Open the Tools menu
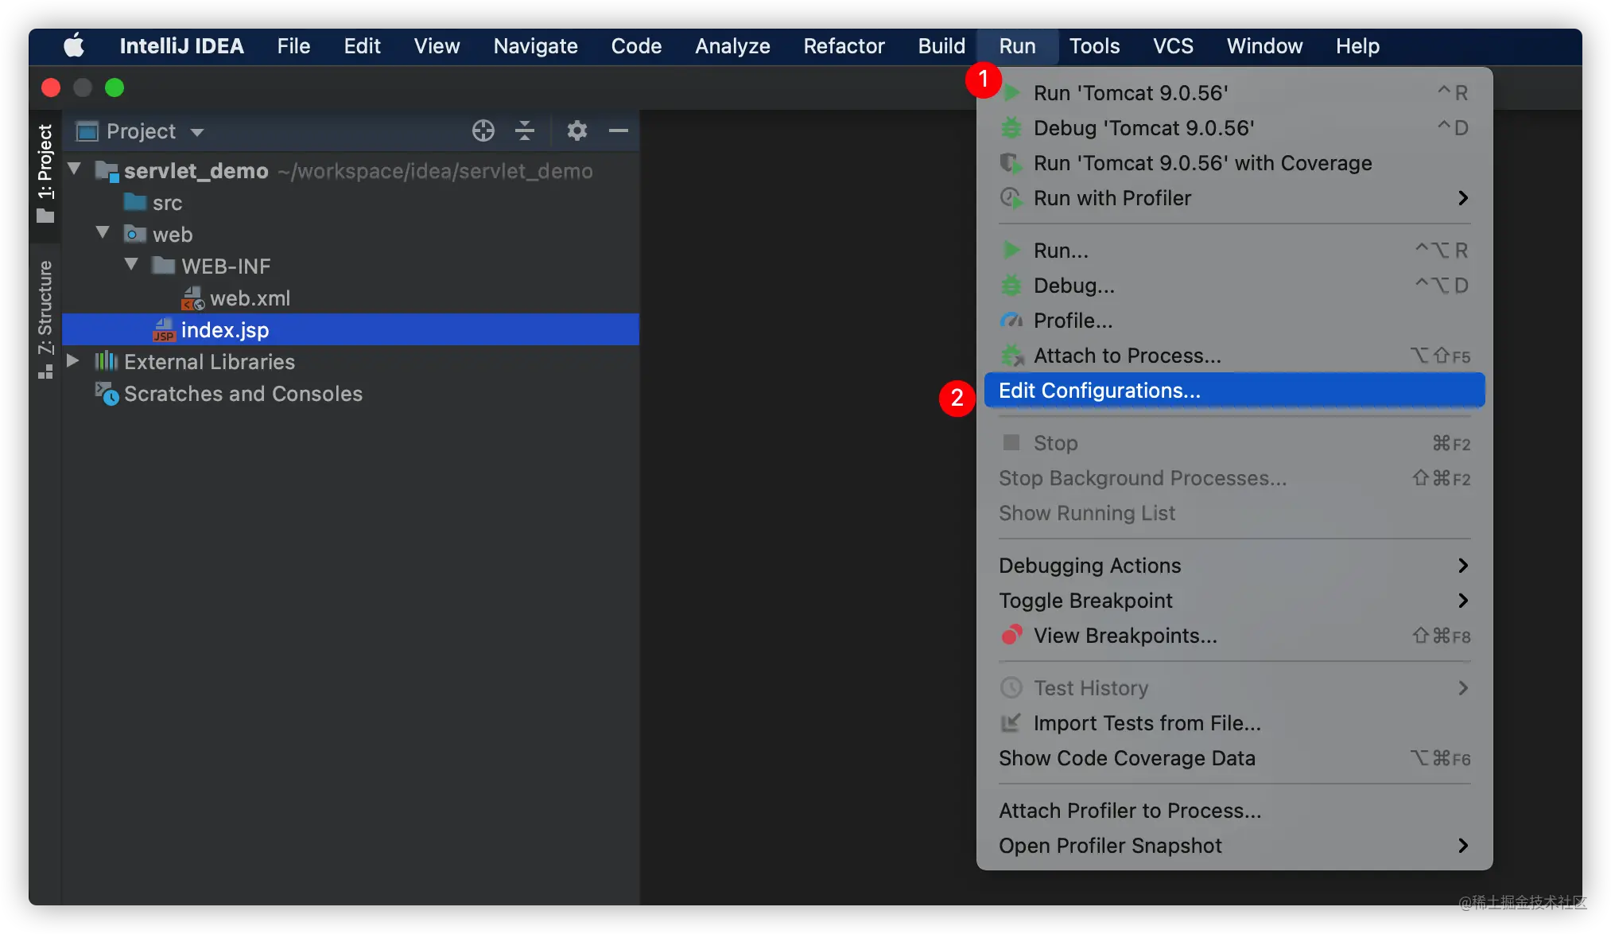Screen dimensions: 1611x934 click(x=1094, y=46)
